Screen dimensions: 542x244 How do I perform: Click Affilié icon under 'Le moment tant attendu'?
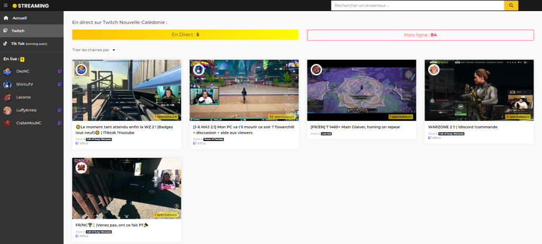coord(77,143)
